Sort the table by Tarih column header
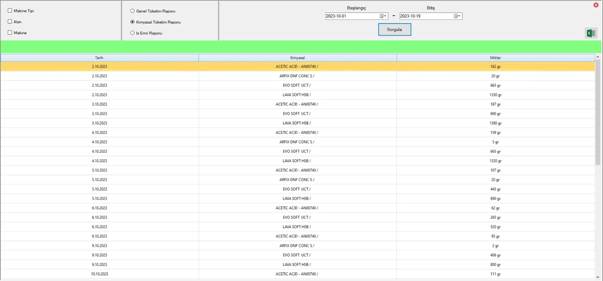 click(99, 58)
